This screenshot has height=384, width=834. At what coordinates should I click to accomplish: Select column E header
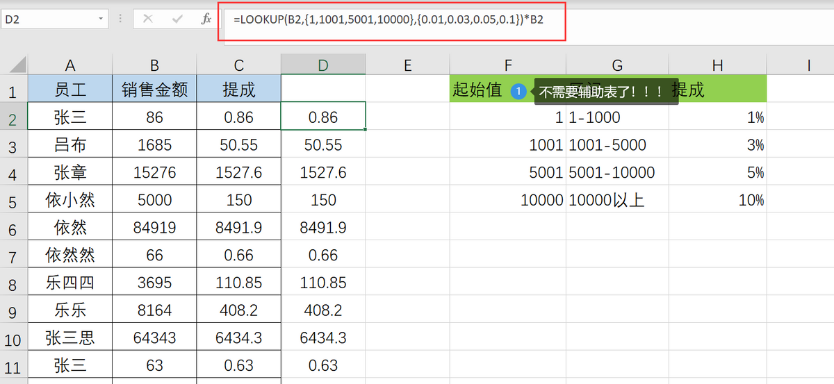pyautogui.click(x=407, y=65)
